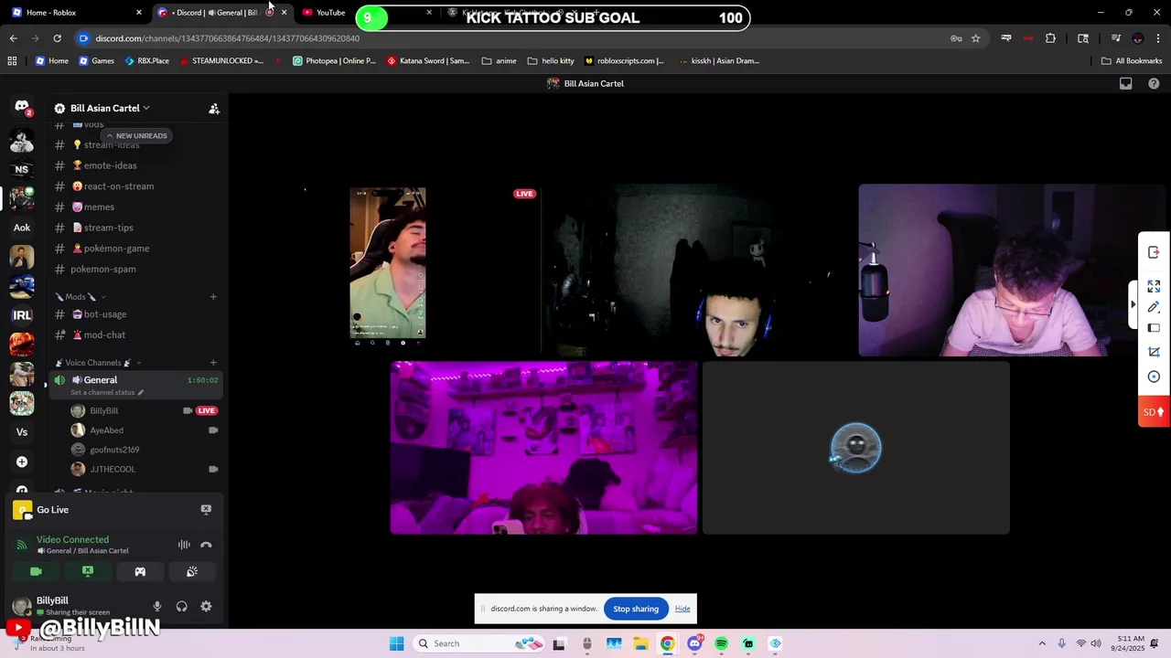Create channel in Voice Channels category
Image resolution: width=1171 pixels, height=658 pixels.
[213, 363]
